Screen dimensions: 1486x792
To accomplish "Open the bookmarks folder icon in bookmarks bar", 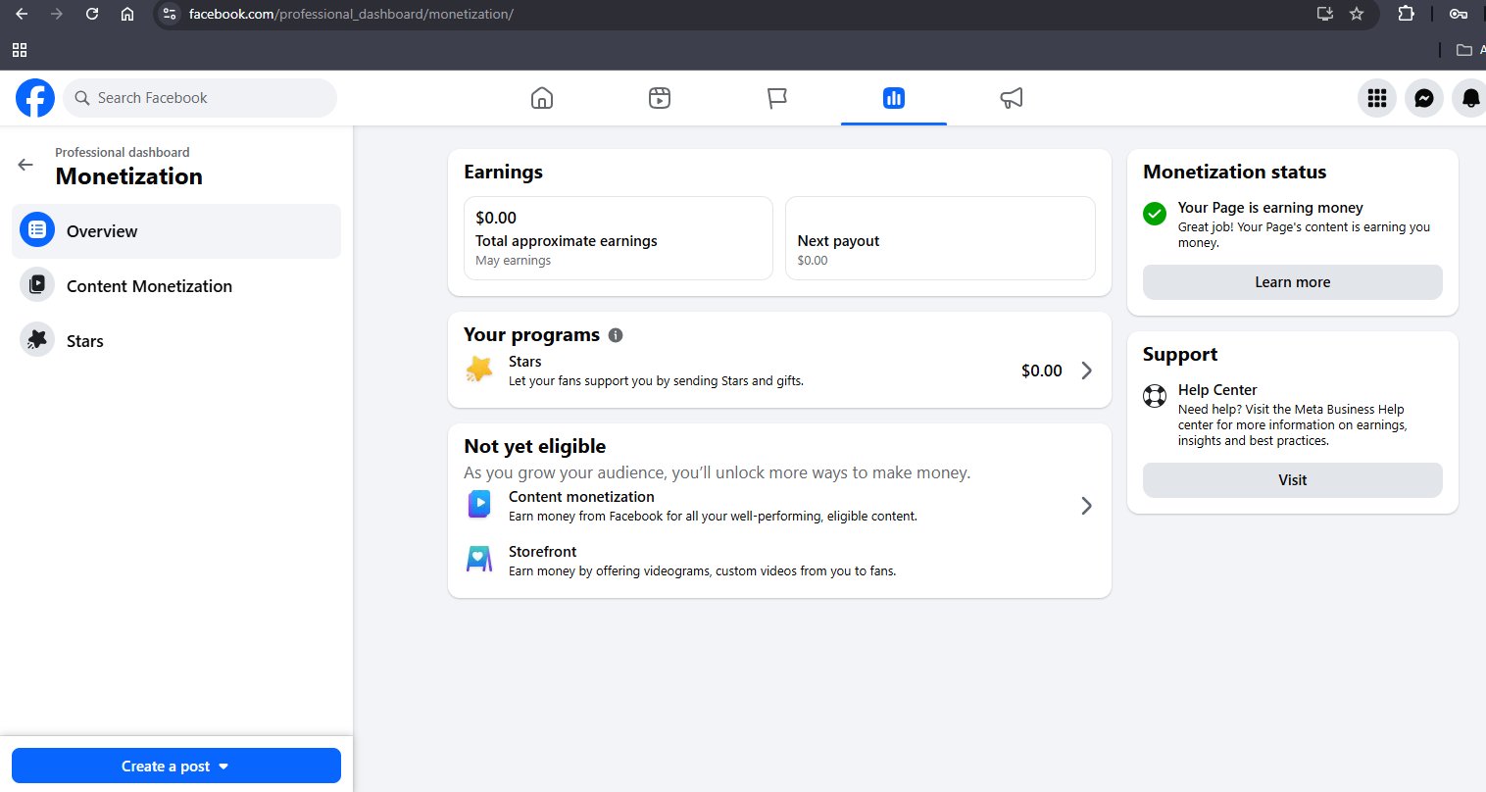I will pyautogui.click(x=1464, y=50).
